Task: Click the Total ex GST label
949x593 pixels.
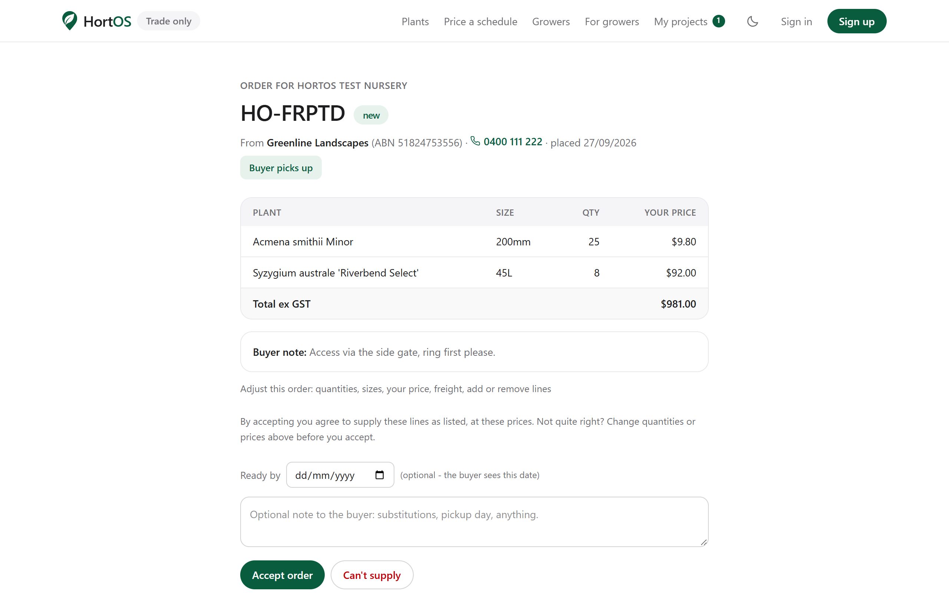Action: 282,304
